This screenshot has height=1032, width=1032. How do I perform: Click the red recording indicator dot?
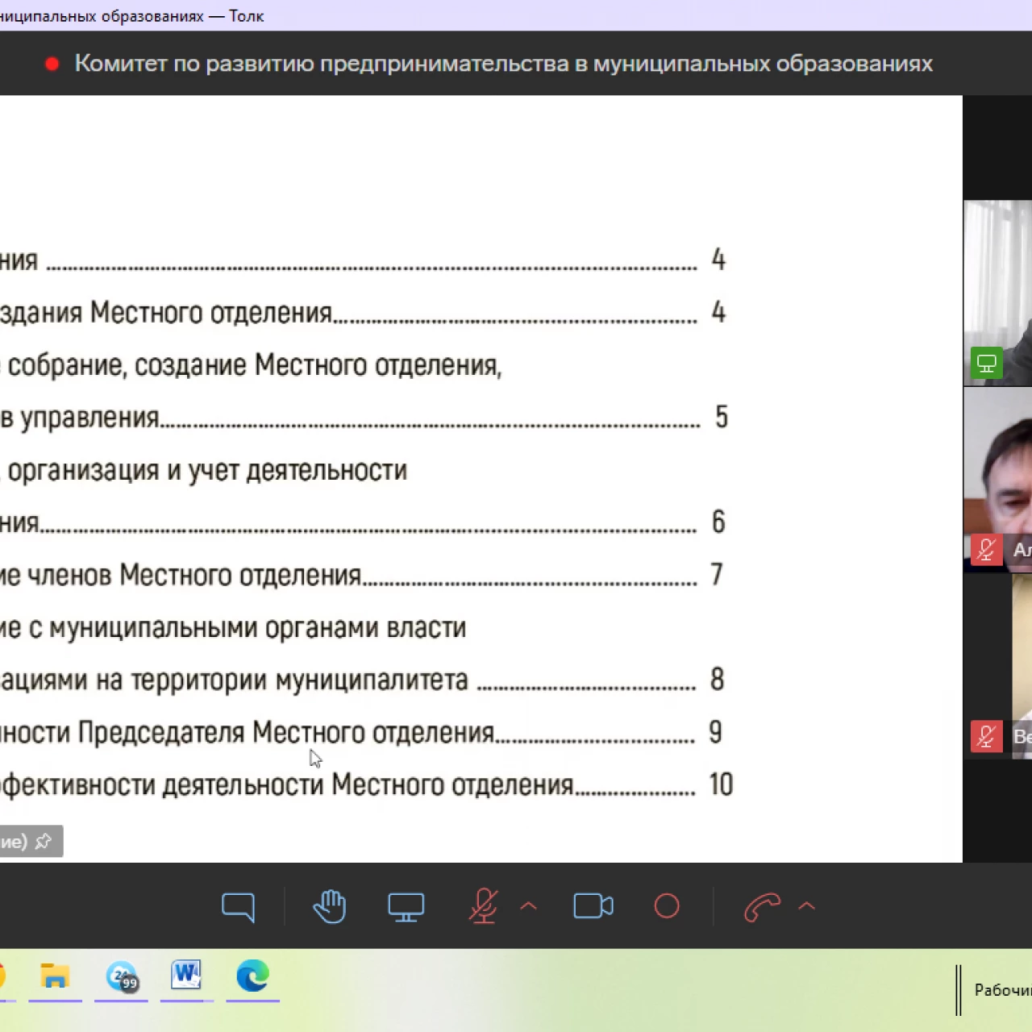pos(52,64)
